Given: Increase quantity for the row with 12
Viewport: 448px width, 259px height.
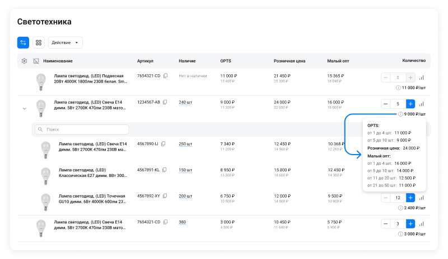Looking at the screenshot, I should (410, 198).
